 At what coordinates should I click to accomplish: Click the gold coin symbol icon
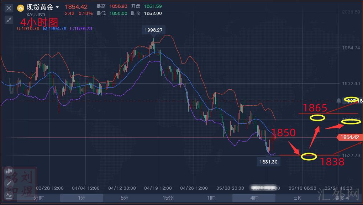tap(21, 9)
